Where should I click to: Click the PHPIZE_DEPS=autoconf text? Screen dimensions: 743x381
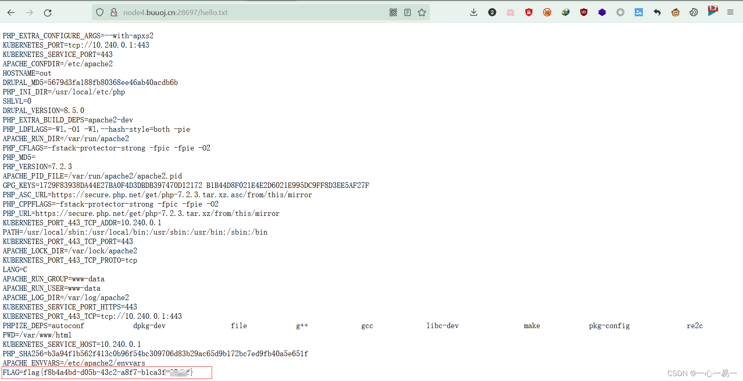(44, 326)
